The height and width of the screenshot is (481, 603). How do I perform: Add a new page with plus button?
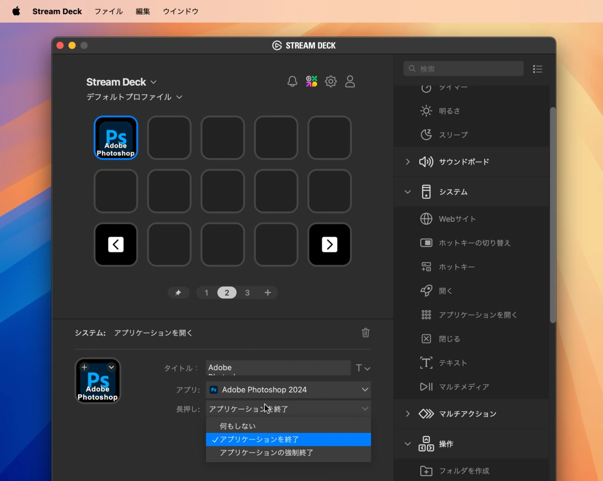(268, 293)
